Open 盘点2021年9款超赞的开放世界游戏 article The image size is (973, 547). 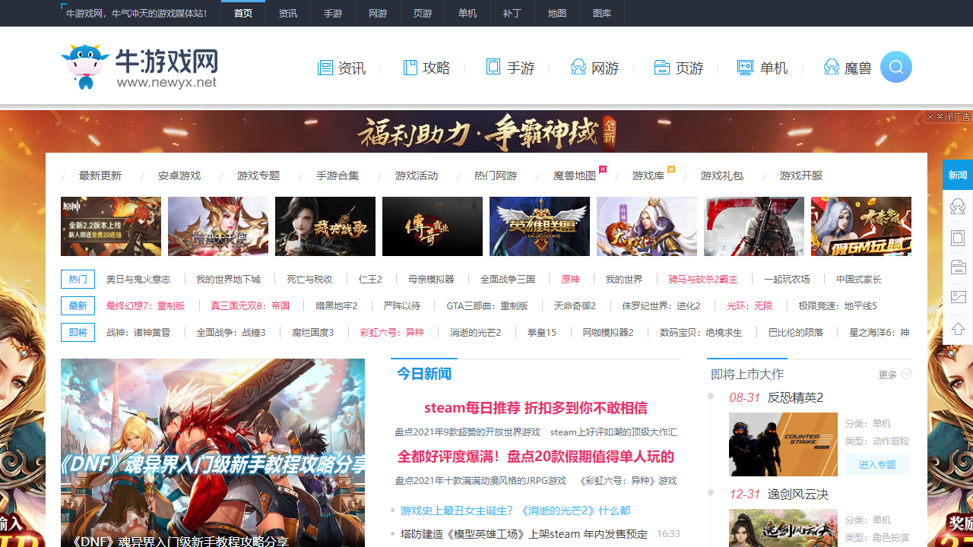[467, 432]
